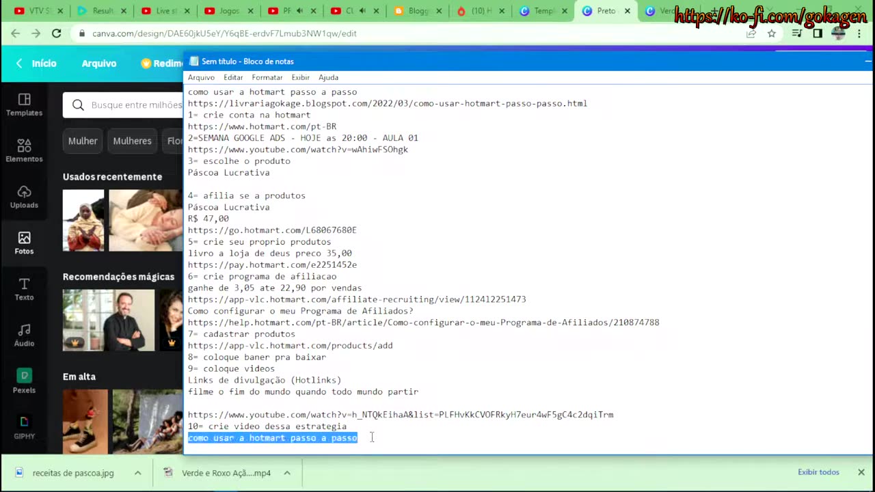Click the go.hotmart.com/L68067680E line

coord(272,230)
